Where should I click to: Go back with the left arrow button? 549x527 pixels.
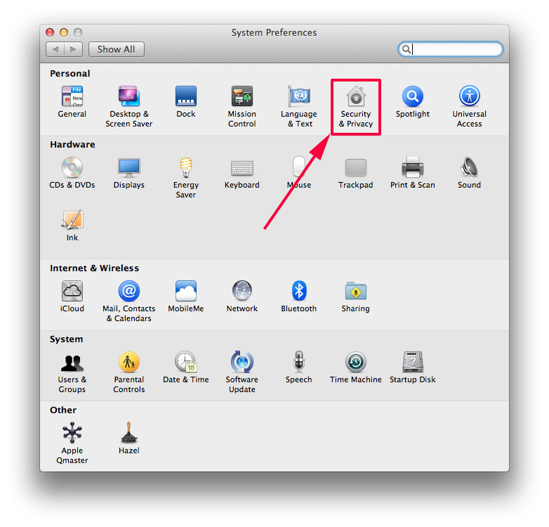(55, 49)
